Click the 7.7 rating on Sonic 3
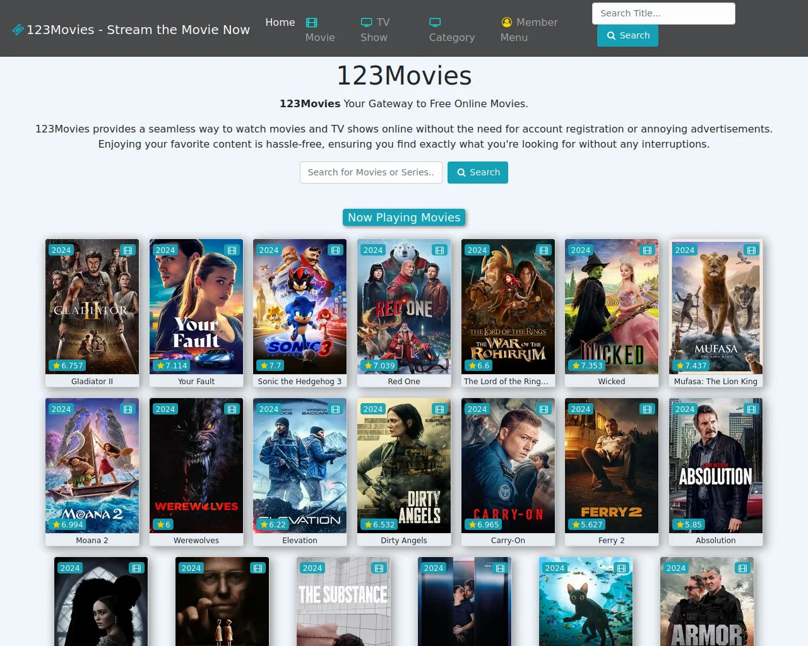 click(x=271, y=366)
